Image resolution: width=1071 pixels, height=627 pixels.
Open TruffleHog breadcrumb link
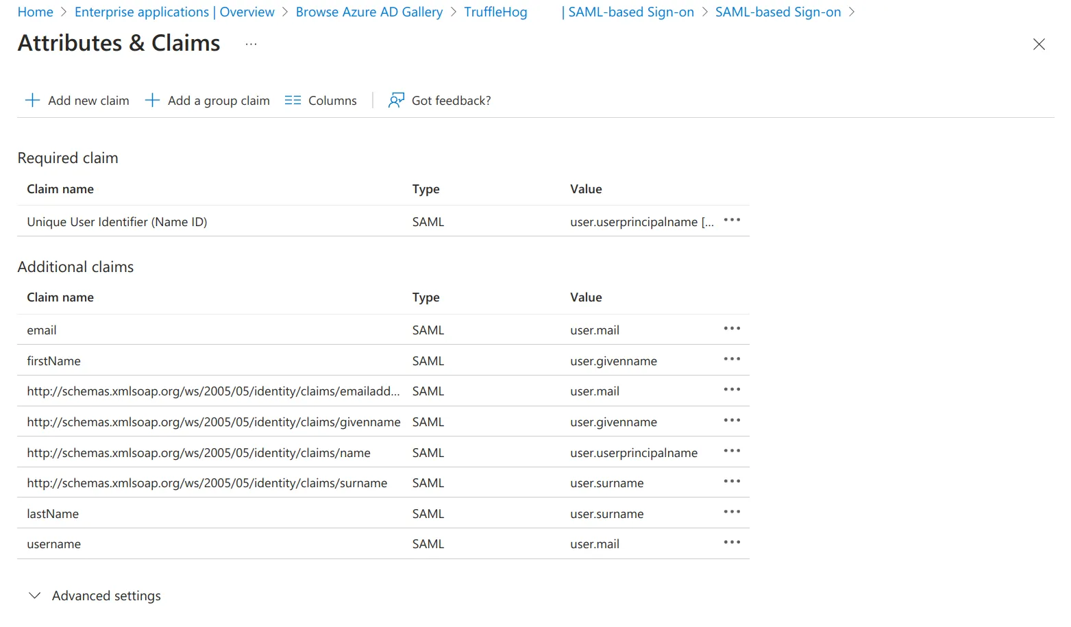(x=495, y=12)
